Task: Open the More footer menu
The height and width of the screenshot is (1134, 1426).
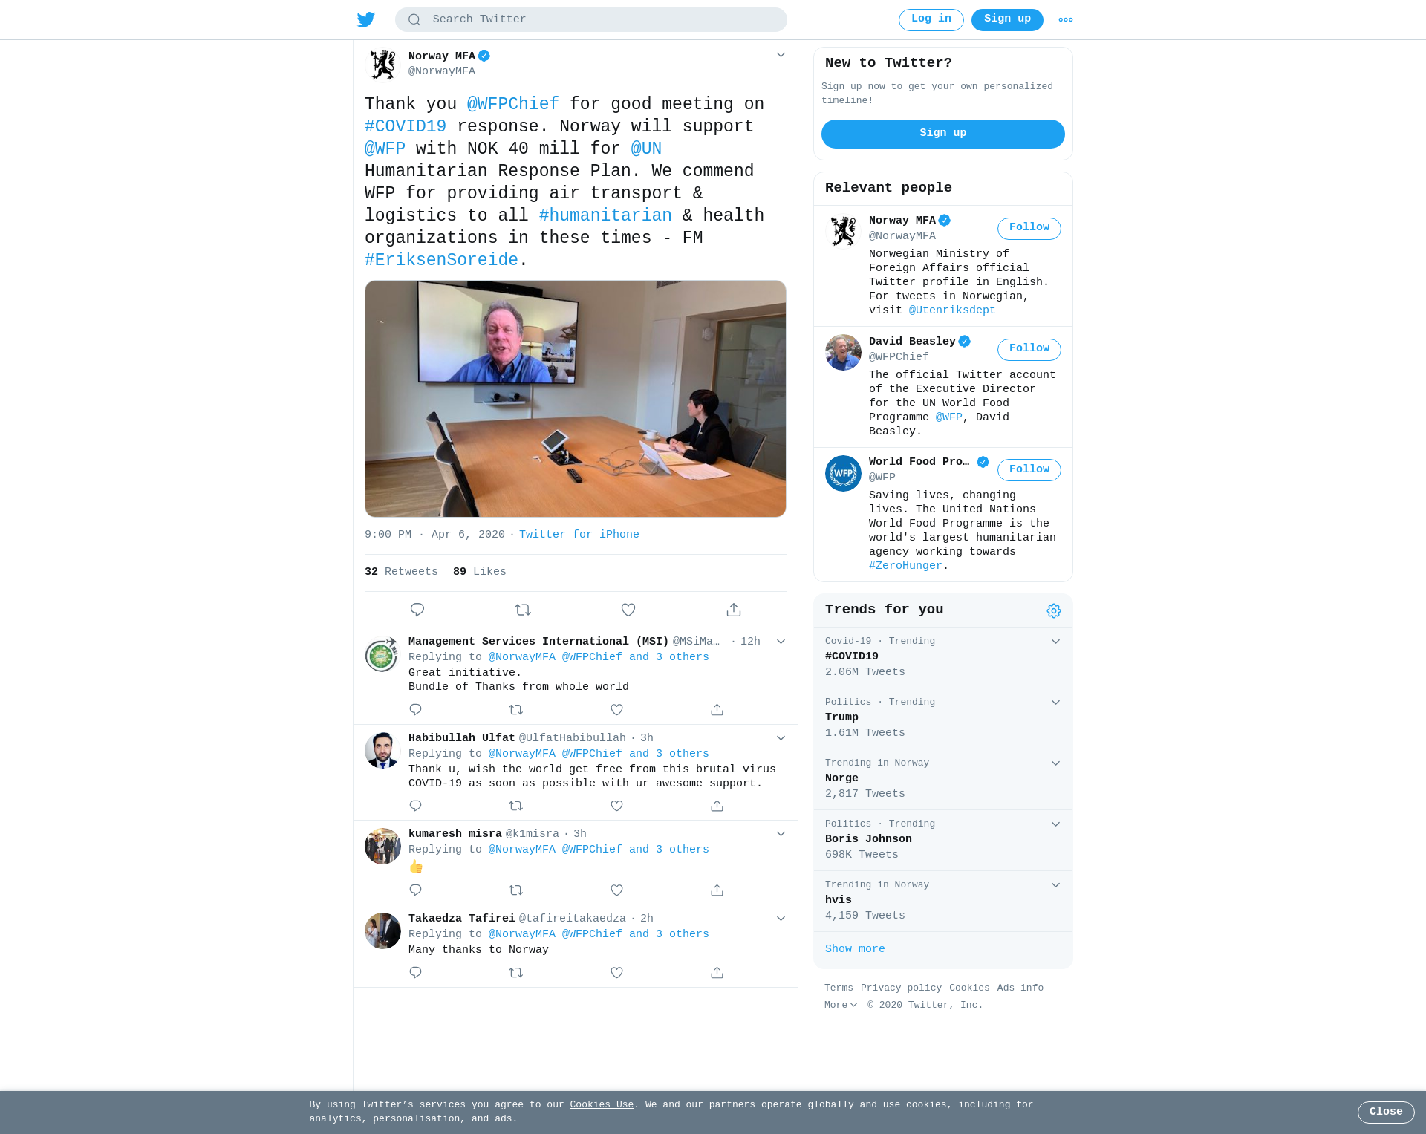Action: [841, 1005]
